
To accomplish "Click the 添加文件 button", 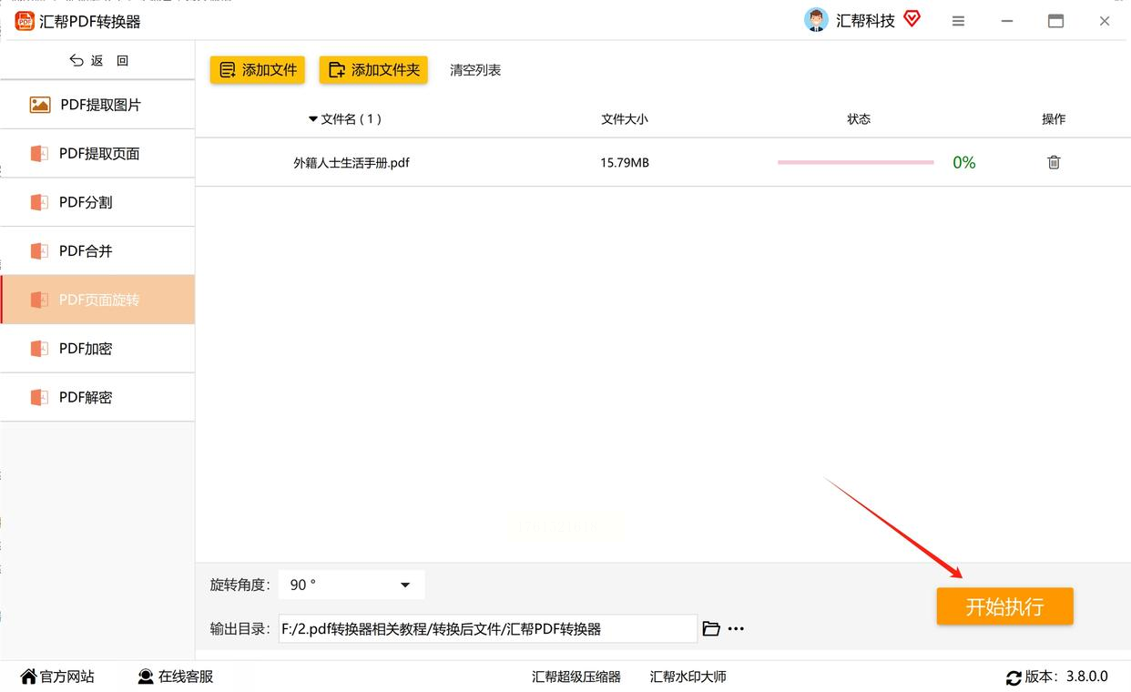I will click(x=258, y=70).
